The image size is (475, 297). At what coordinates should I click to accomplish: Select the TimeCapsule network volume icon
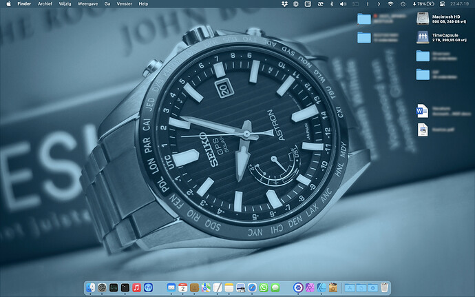[x=423, y=37]
